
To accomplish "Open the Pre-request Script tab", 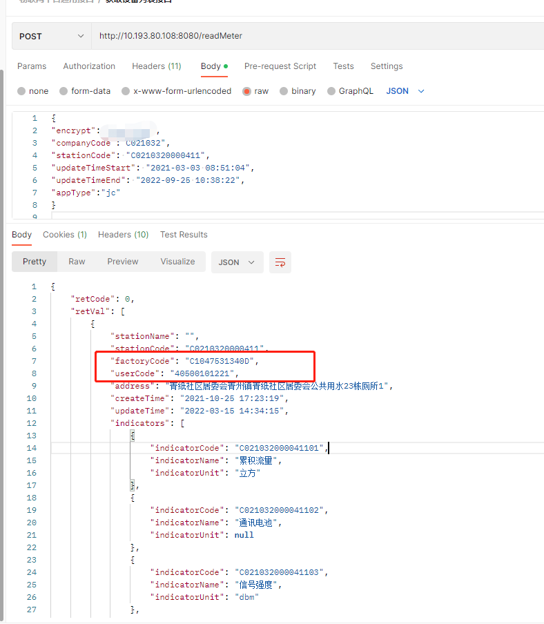I will click(280, 66).
